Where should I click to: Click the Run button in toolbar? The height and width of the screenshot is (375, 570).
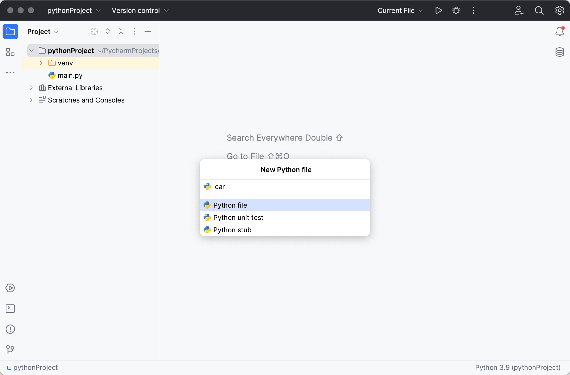[x=438, y=11]
